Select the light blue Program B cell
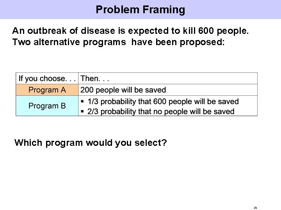This screenshot has height=210, width=281. [x=47, y=106]
